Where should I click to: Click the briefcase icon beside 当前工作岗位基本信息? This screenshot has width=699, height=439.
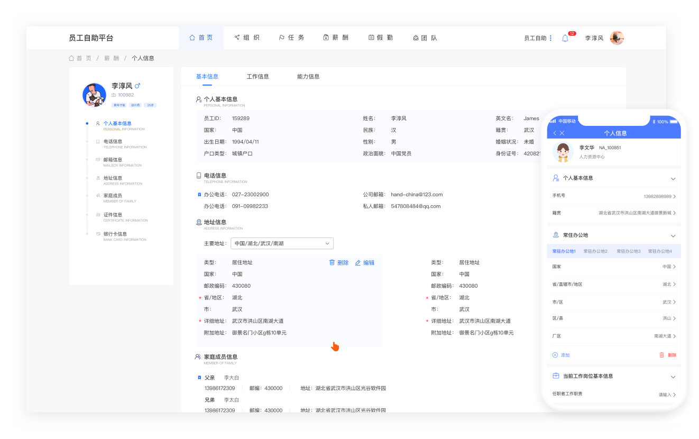pos(556,376)
